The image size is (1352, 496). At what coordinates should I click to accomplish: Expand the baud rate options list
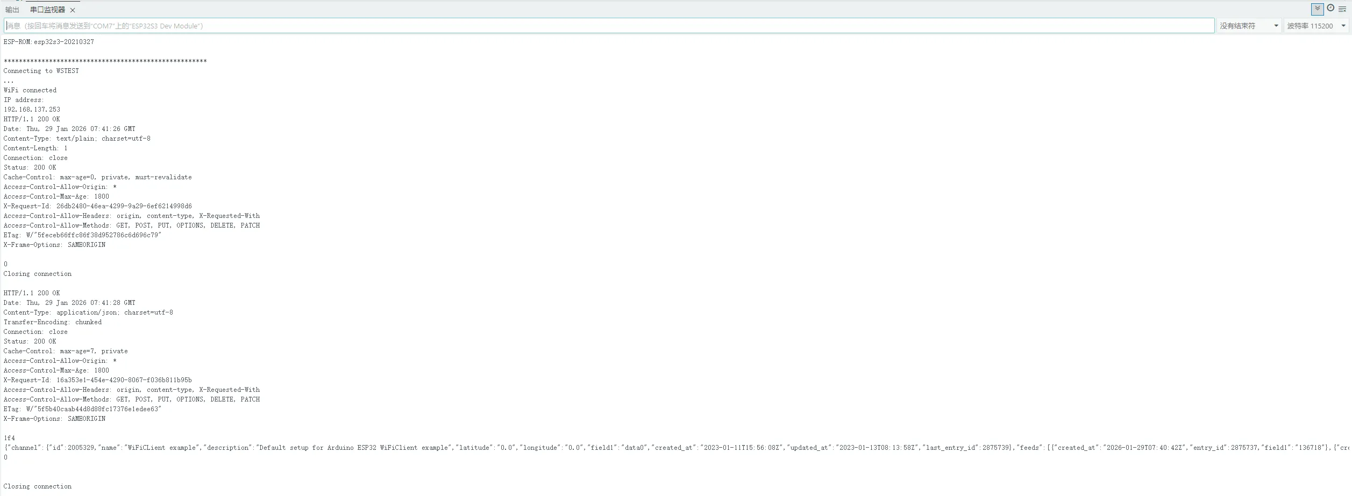pos(1343,25)
